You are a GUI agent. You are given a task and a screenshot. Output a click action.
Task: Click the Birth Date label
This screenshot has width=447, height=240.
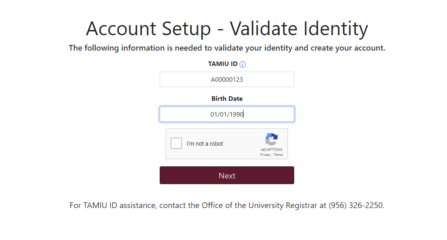(x=227, y=99)
